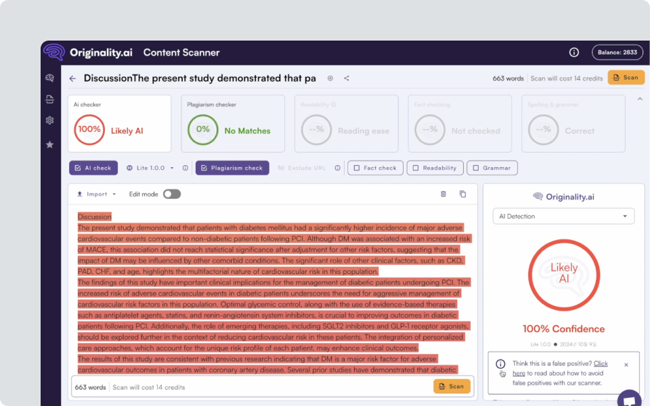Click the Exclude URL option
650x406 pixels.
pyautogui.click(x=302, y=168)
